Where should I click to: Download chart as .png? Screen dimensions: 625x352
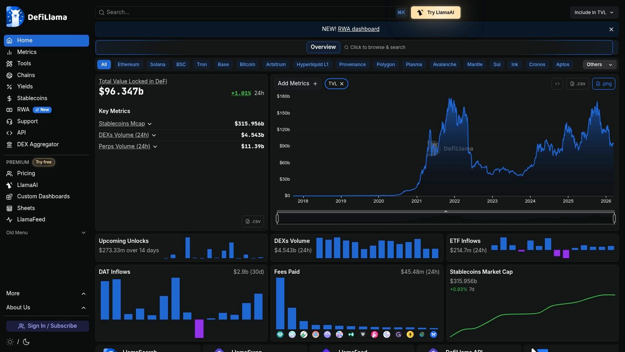[x=604, y=84]
